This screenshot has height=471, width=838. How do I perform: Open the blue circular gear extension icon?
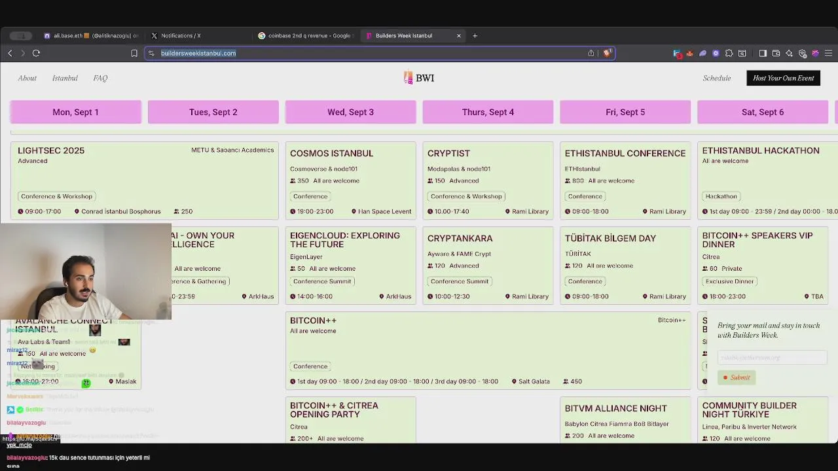point(716,53)
